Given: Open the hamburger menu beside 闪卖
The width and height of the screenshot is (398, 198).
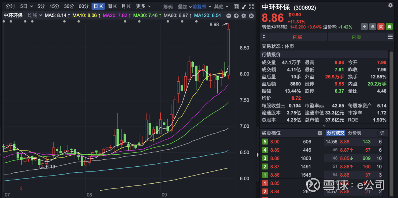Looking at the screenshot, I should (390, 37).
